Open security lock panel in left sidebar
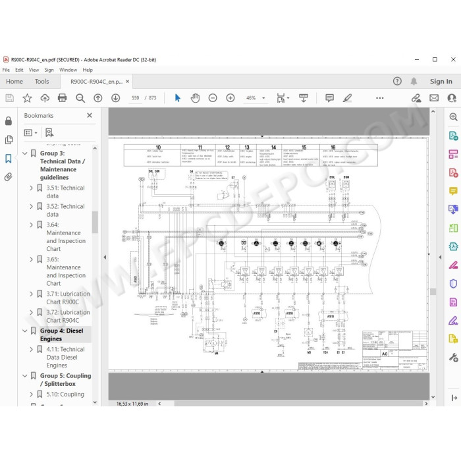Viewport: 461px width, 461px height. click(9, 121)
